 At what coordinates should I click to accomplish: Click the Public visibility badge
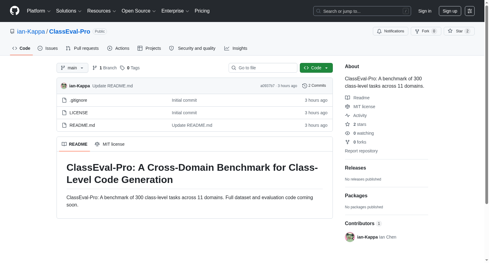point(100,31)
